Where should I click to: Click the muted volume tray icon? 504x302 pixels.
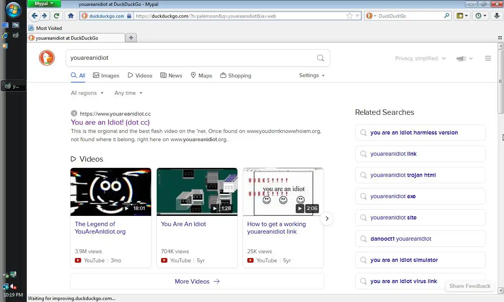(13, 287)
